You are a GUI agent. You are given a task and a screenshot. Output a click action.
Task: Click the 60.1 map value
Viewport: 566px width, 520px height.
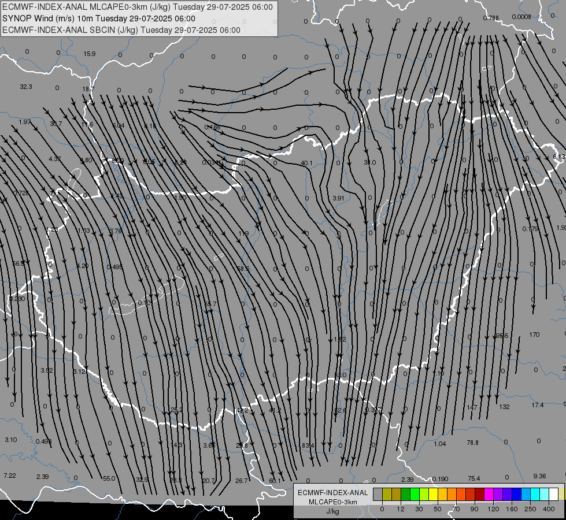275,481
